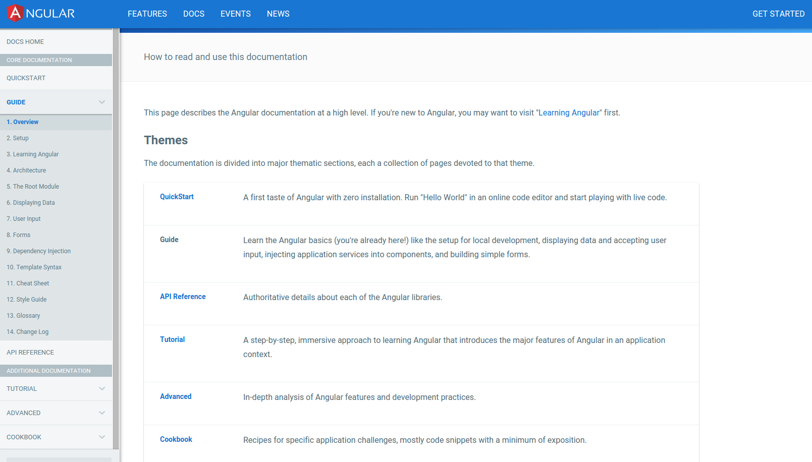Open 3. Learning Angular in the sidebar
The image size is (812, 462).
pyautogui.click(x=56, y=154)
